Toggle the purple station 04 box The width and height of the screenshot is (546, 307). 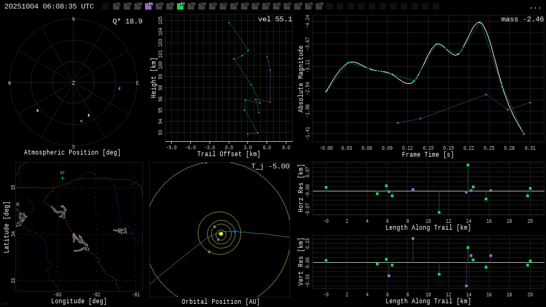coord(148,6)
